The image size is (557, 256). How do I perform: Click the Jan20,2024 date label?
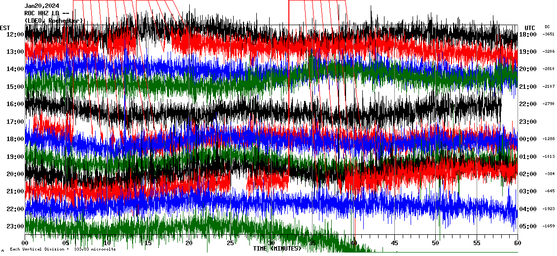point(41,6)
